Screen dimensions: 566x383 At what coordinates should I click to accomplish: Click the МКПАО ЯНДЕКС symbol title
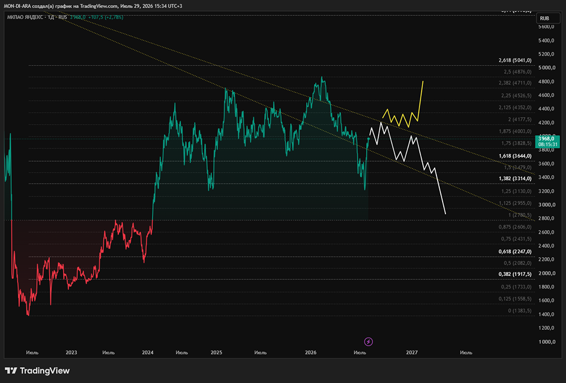(x=25, y=17)
